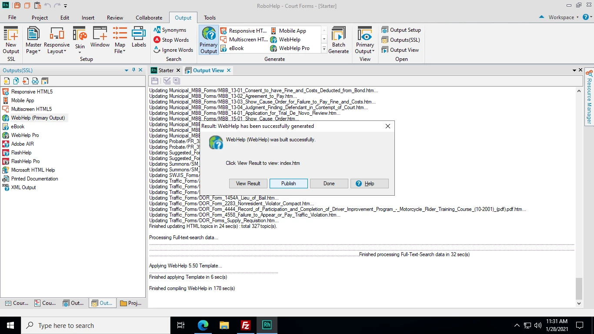
Task: Select Responsive HTML5 in the Generate gallery
Action: click(x=244, y=31)
